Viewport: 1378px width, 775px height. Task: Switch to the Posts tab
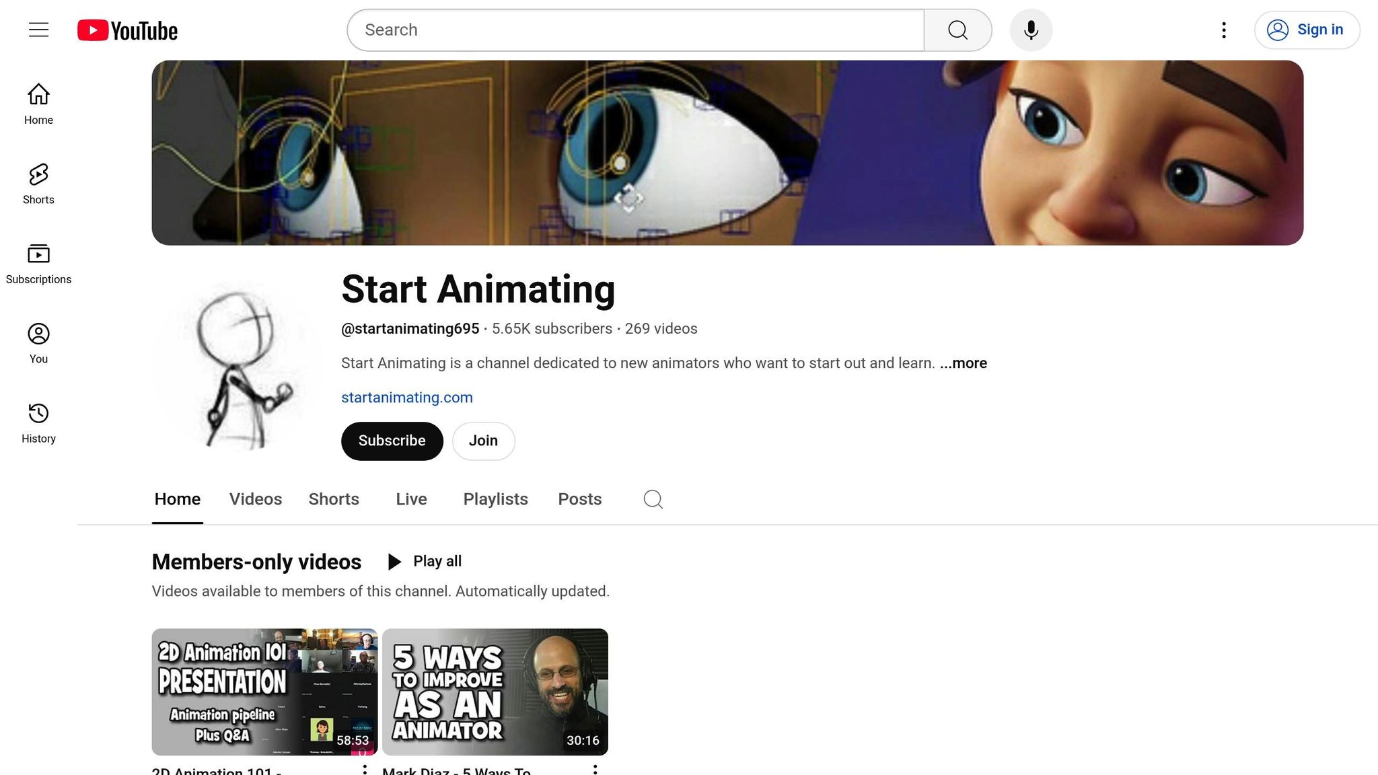579,499
